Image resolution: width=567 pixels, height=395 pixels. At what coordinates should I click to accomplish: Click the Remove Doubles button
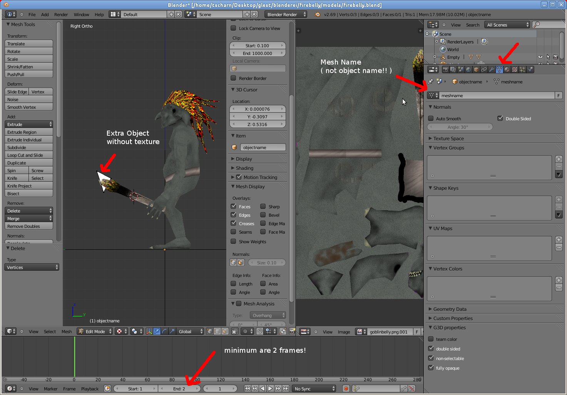[29, 226]
